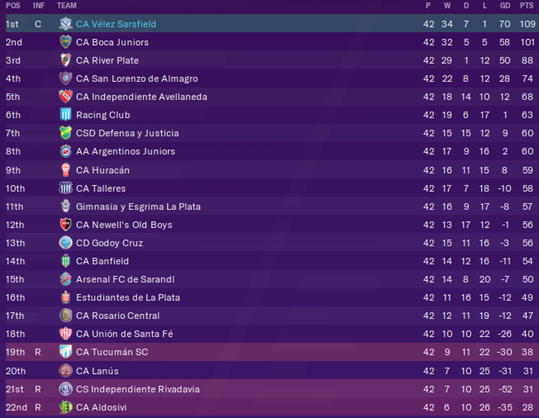Click the CSD Defensa y Justicia crest

click(65, 133)
